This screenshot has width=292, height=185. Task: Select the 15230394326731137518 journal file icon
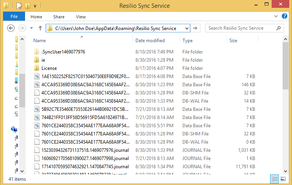coord(37,150)
